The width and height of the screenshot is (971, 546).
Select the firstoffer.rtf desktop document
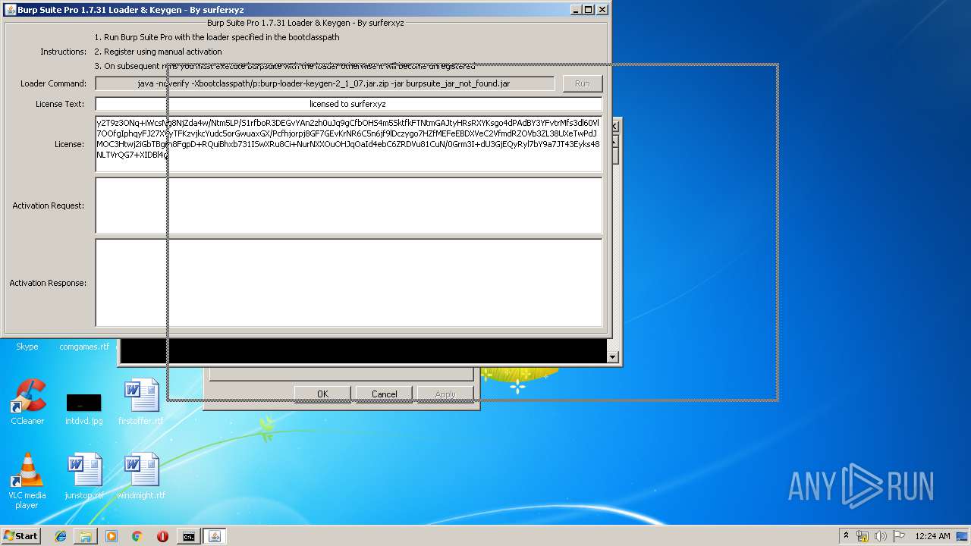(141, 402)
